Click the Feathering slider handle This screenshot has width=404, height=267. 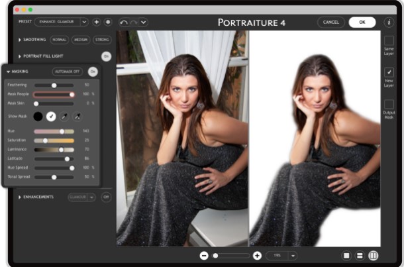(x=54, y=85)
